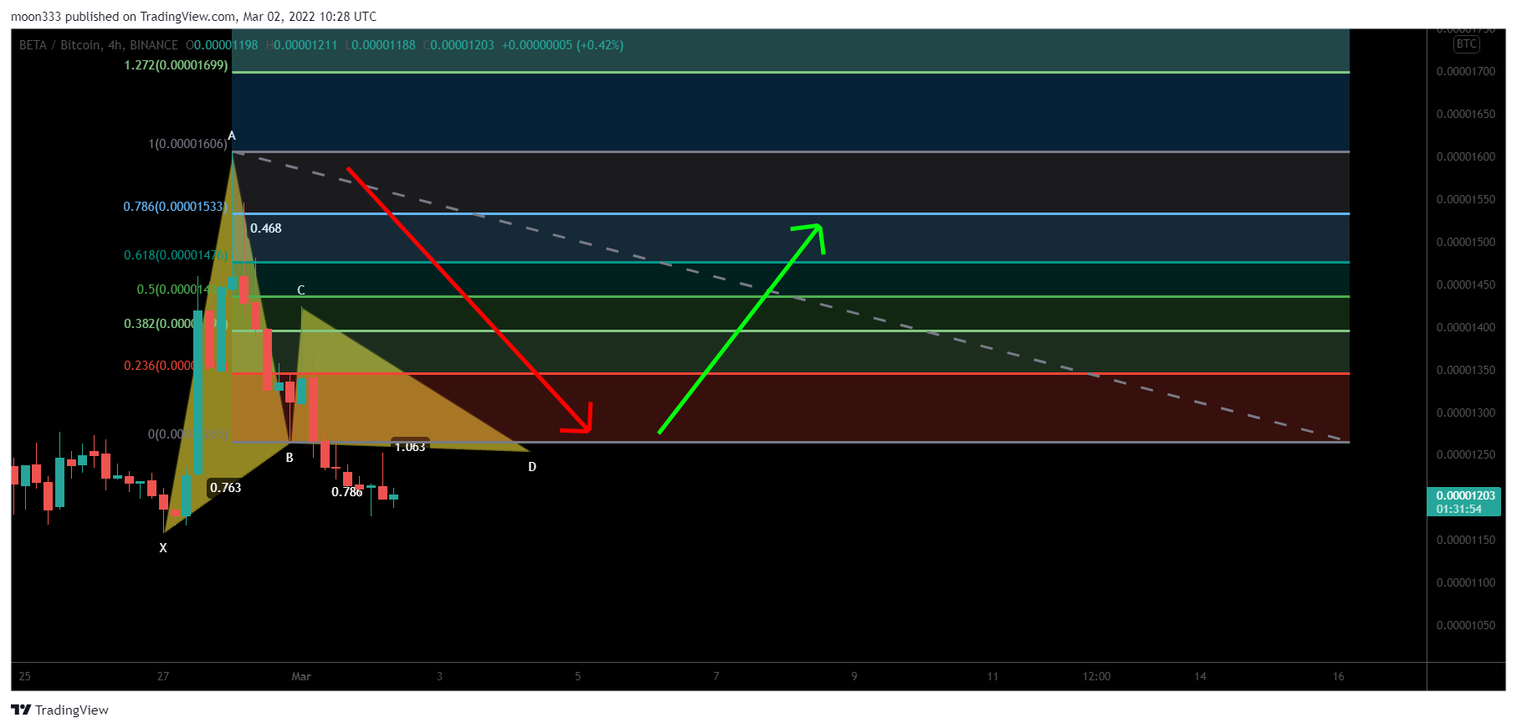
Task: Click the 0.00001300 price axis label
Action: point(1466,413)
